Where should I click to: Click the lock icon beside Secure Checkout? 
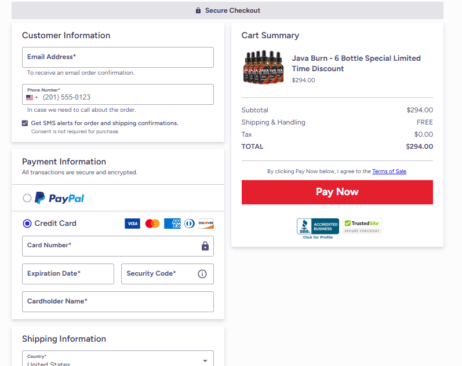(198, 10)
